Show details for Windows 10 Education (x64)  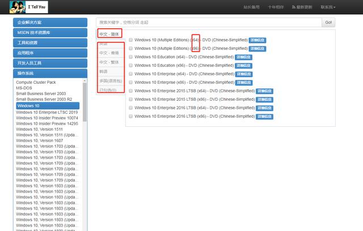click(x=243, y=57)
